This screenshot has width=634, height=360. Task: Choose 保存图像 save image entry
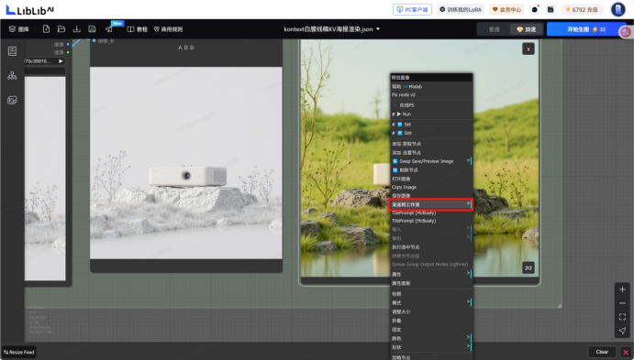coord(431,195)
